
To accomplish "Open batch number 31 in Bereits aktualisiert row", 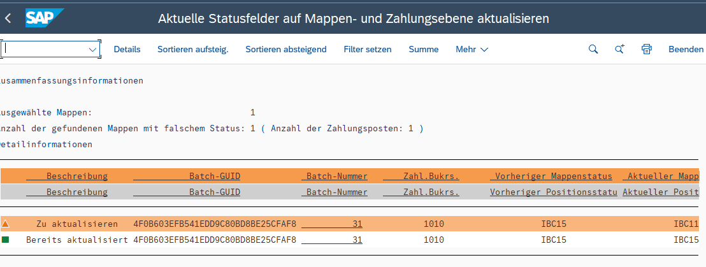I will click(x=357, y=240).
